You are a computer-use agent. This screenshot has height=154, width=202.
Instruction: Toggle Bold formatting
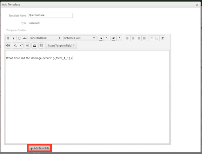[x=8, y=38]
